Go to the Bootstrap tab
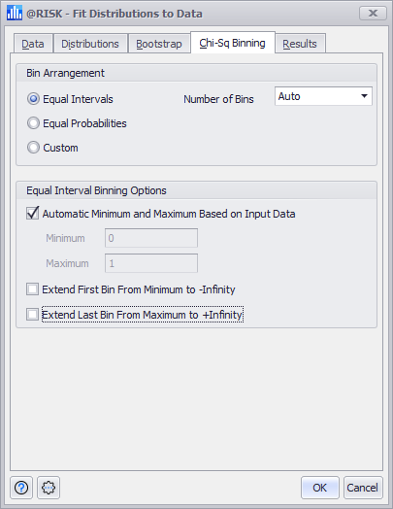393x509 pixels. tap(159, 44)
